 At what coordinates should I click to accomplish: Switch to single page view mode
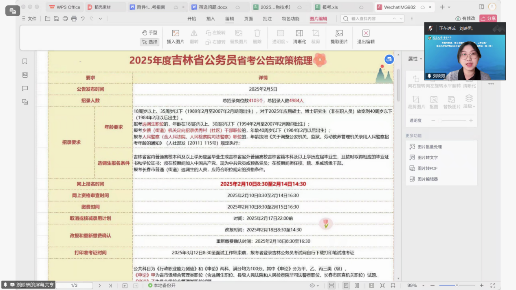point(346,286)
